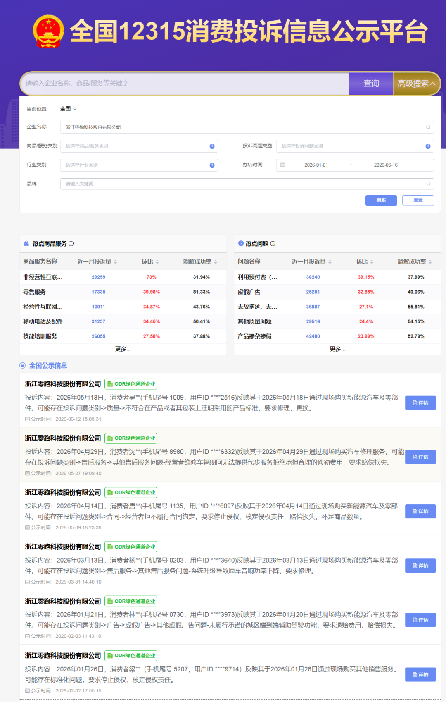This screenshot has width=446, height=702.
Task: Open the 商品/服务类别 selector
Action: pyautogui.click(x=139, y=146)
